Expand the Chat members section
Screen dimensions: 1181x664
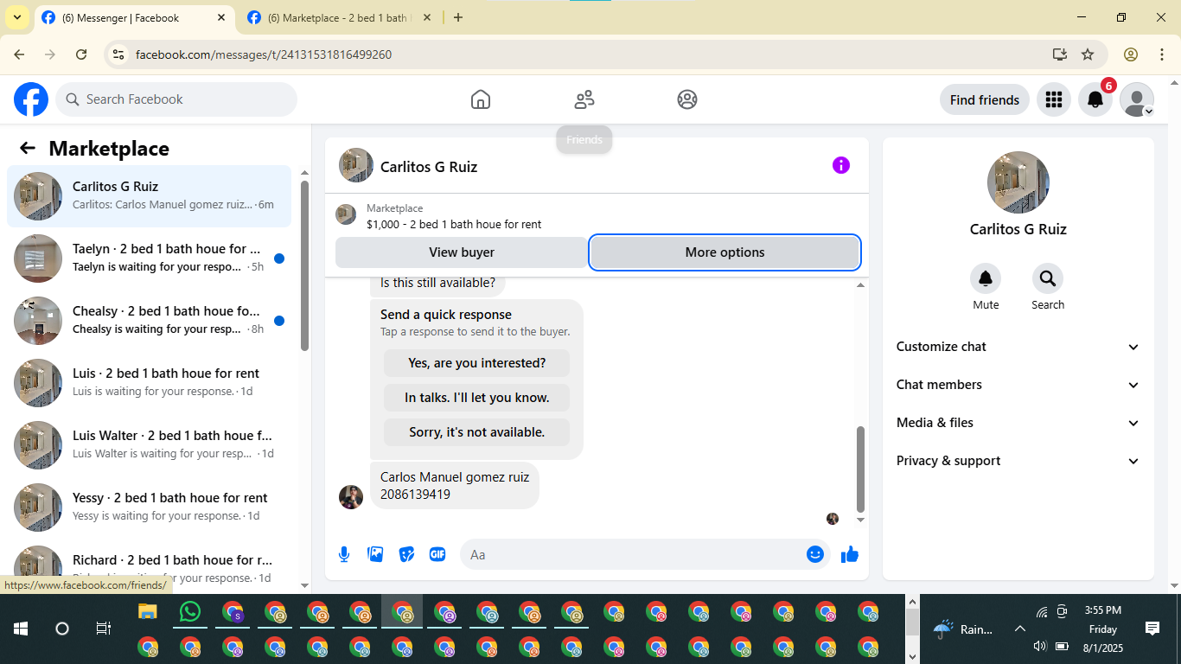coord(1018,385)
